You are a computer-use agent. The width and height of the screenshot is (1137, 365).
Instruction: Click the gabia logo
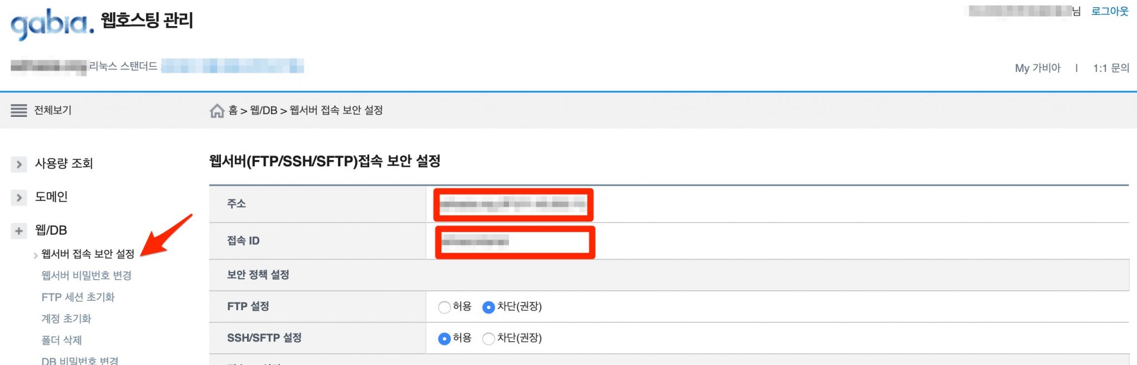point(52,24)
